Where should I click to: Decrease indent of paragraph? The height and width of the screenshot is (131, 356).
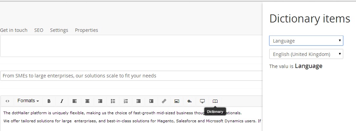click(138, 101)
